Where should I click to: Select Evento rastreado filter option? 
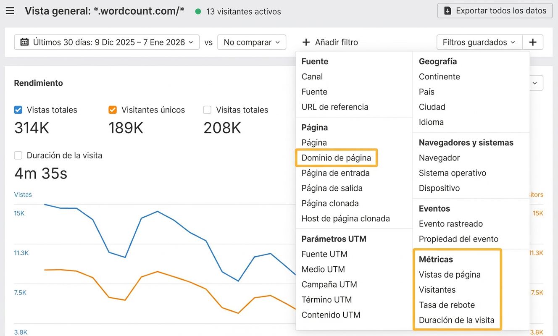(450, 224)
